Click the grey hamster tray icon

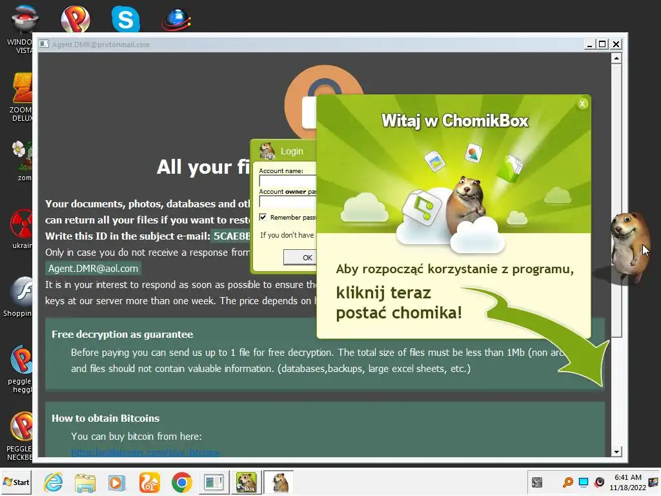[537, 482]
